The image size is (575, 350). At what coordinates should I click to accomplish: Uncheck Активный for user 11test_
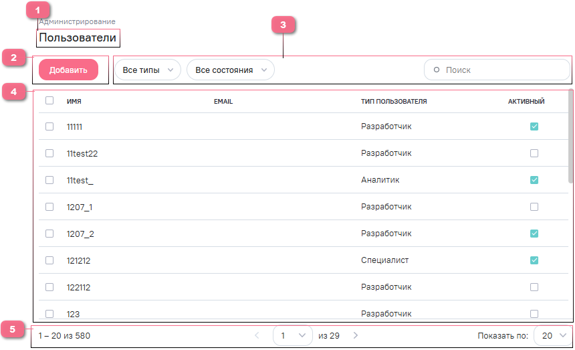tap(534, 180)
